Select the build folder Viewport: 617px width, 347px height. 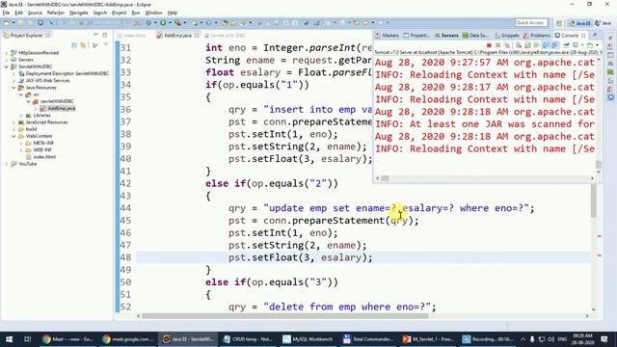click(x=28, y=129)
